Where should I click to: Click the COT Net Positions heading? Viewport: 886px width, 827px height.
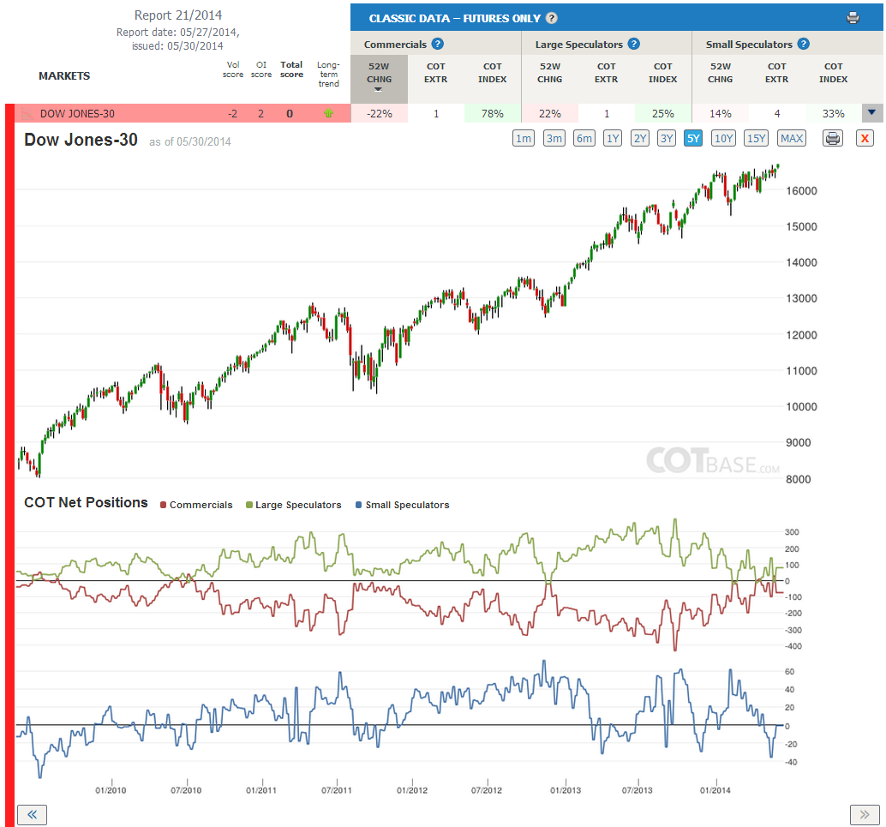pos(86,502)
